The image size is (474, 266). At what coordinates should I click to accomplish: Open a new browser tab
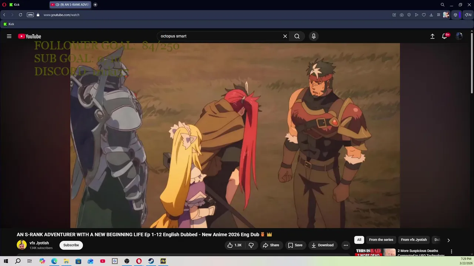[x=95, y=5]
